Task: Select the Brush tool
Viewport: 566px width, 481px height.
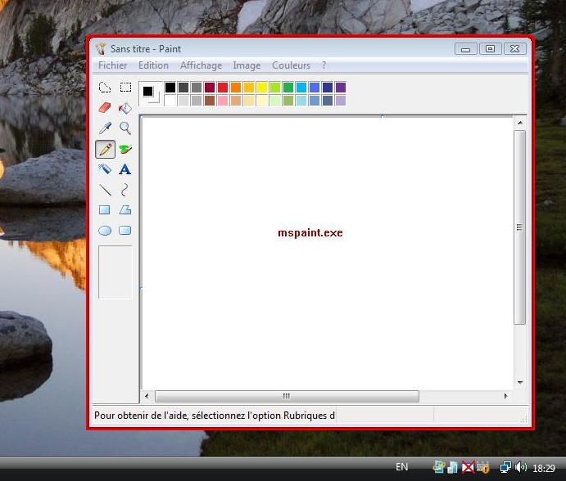Action: click(x=125, y=149)
